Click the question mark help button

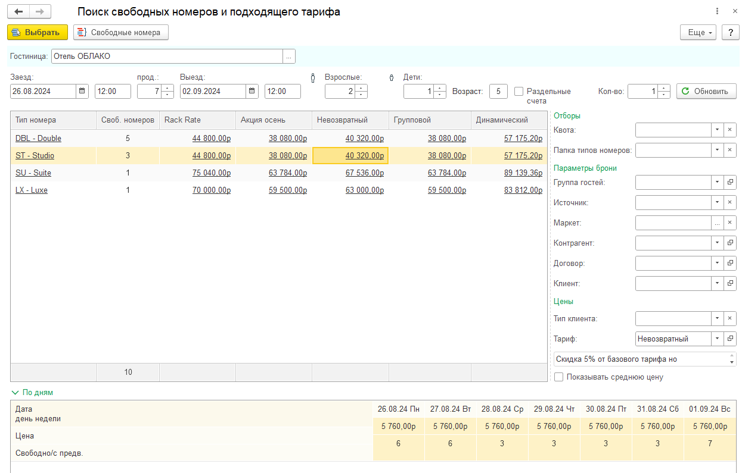coord(730,33)
